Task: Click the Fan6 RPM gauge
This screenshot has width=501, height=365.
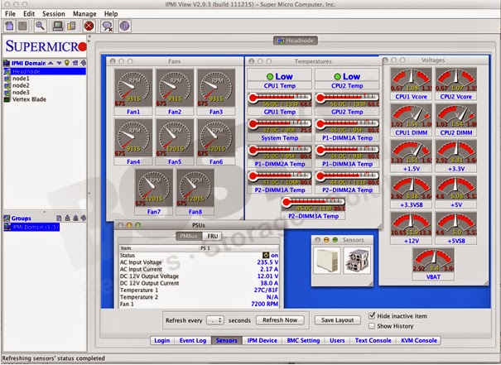Action: pyautogui.click(x=216, y=137)
